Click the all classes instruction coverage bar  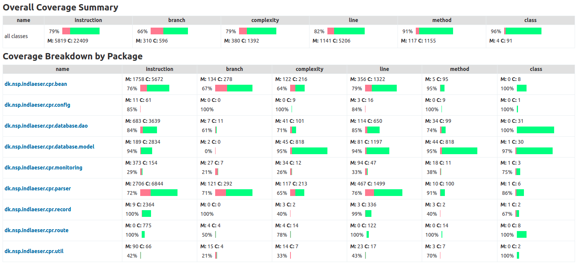pos(81,31)
